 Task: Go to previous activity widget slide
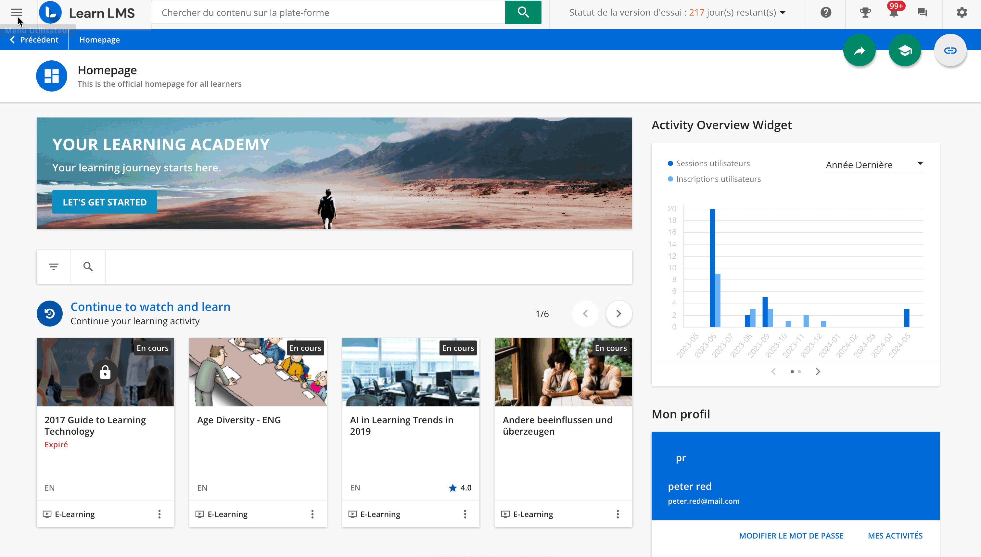773,371
